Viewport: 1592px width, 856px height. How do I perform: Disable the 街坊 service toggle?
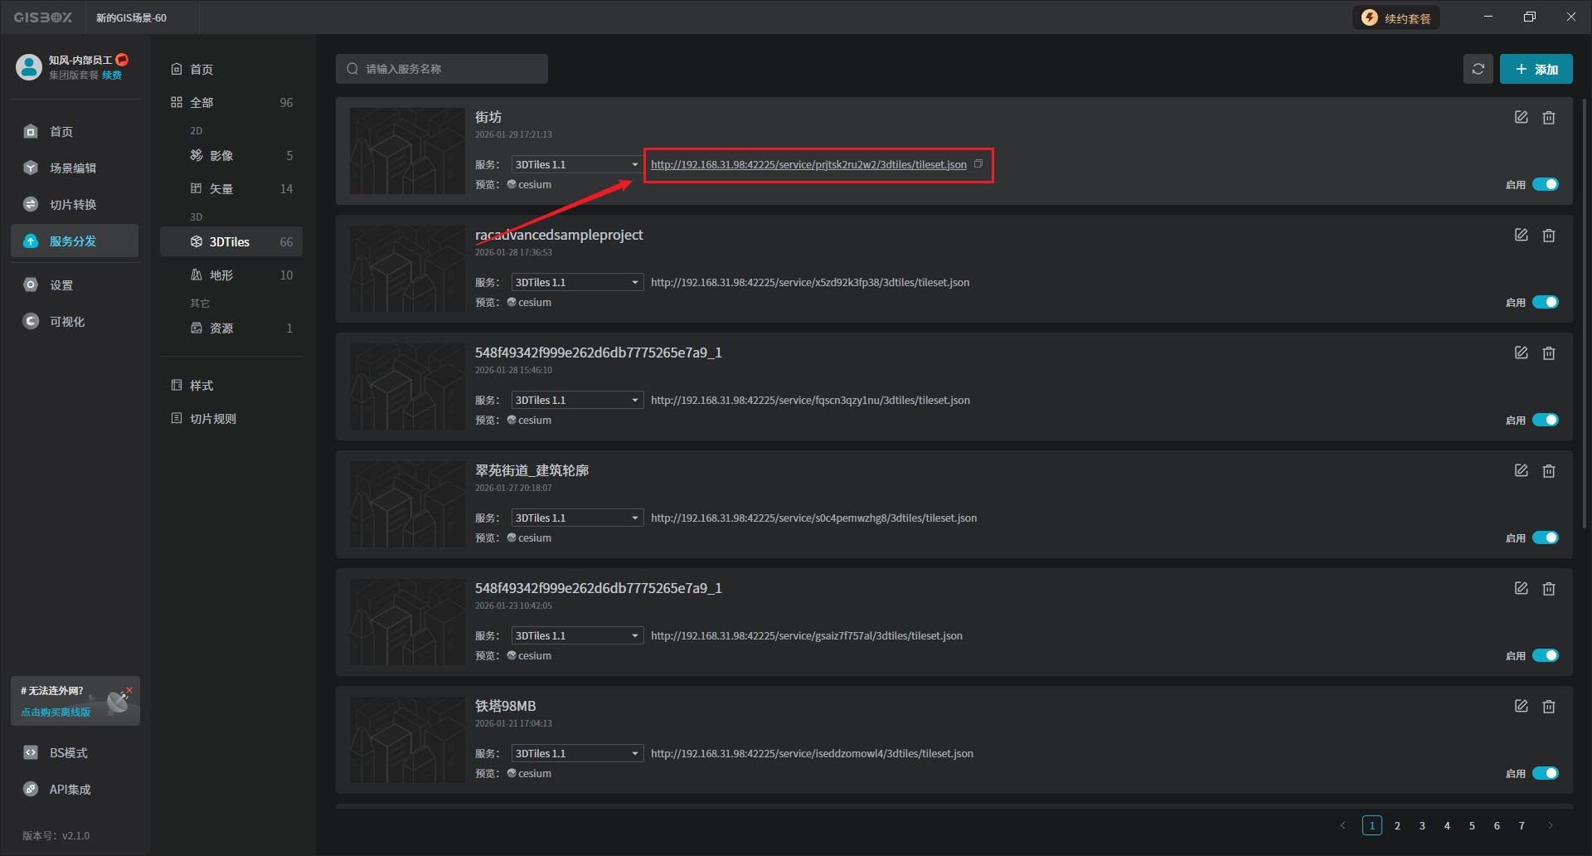1545,184
